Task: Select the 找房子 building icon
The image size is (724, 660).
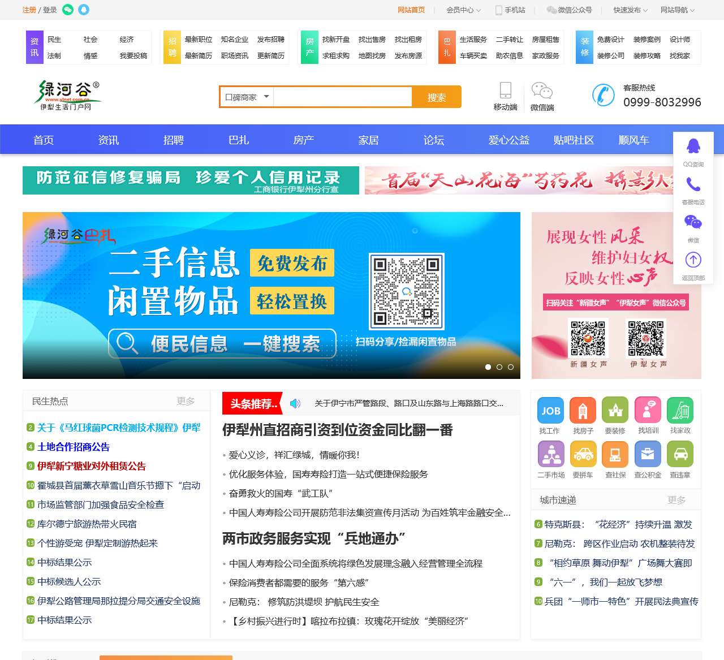Action: coord(583,409)
